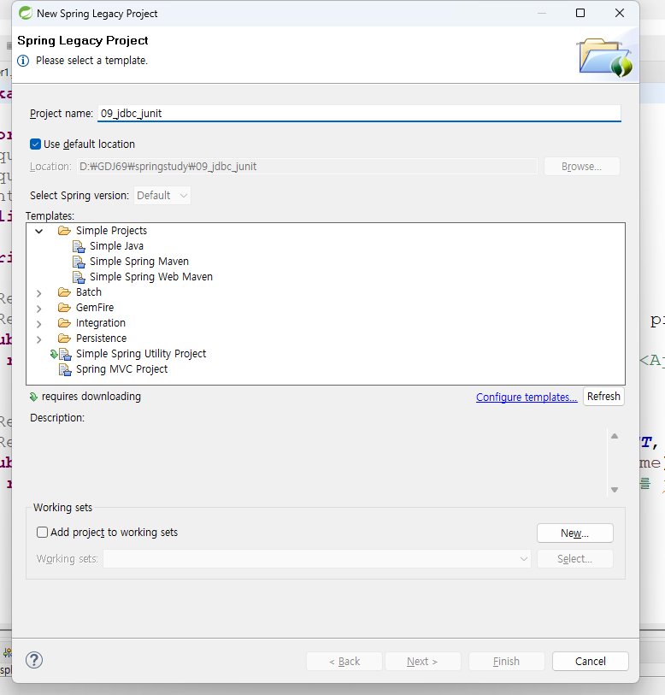Select the Simple Spring Utility Project template
This screenshot has width=665, height=695.
click(141, 354)
